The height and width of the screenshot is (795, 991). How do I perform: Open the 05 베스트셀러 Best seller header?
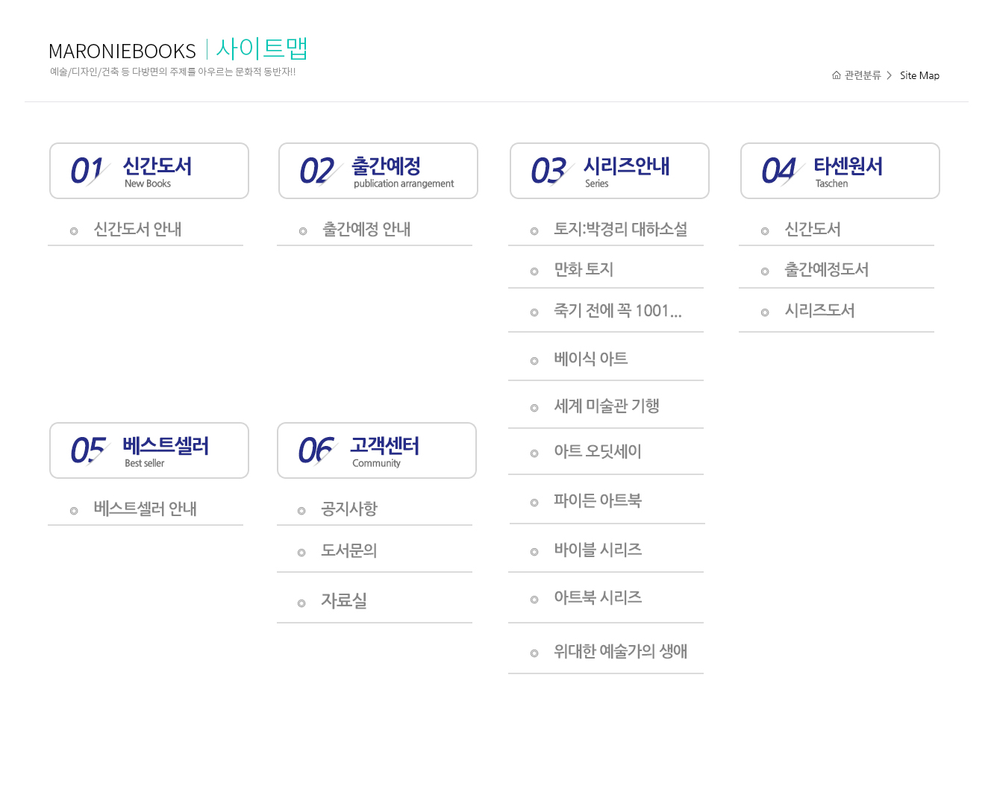[x=149, y=450]
